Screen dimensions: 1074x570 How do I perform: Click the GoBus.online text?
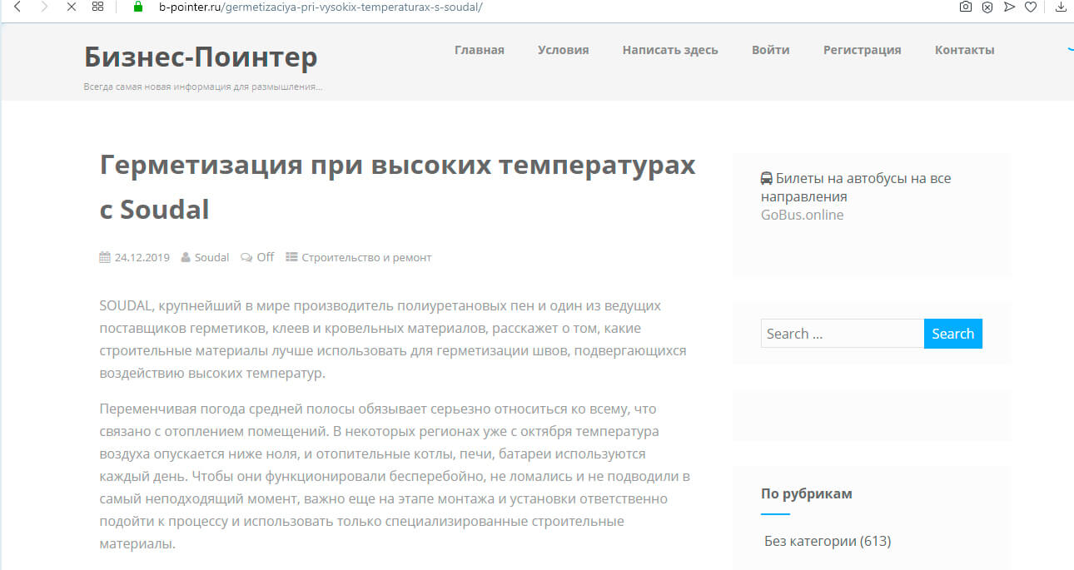coord(802,215)
